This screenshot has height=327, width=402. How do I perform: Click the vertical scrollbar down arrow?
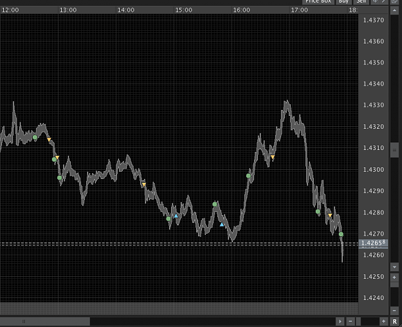click(394, 267)
